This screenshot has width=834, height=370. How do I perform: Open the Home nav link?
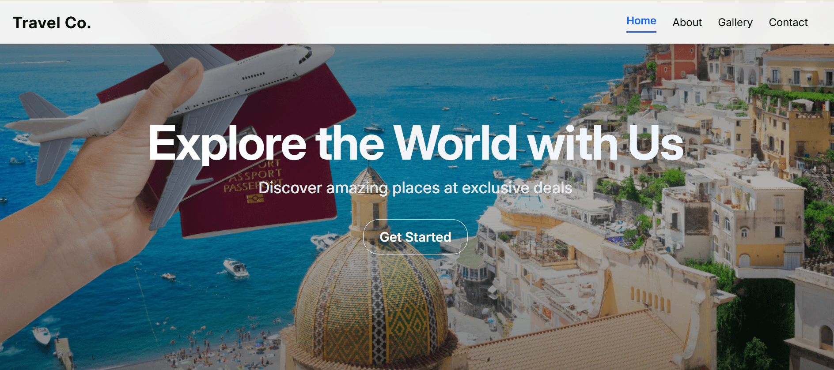point(641,21)
